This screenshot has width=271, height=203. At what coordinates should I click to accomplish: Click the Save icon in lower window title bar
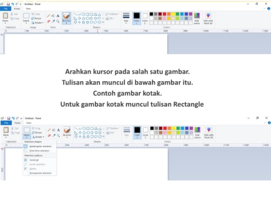(x=8, y=118)
